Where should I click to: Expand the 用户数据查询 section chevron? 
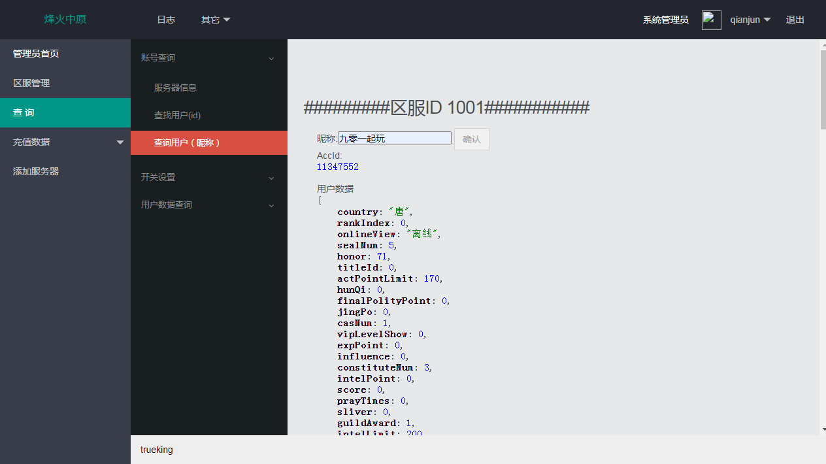[x=271, y=205]
